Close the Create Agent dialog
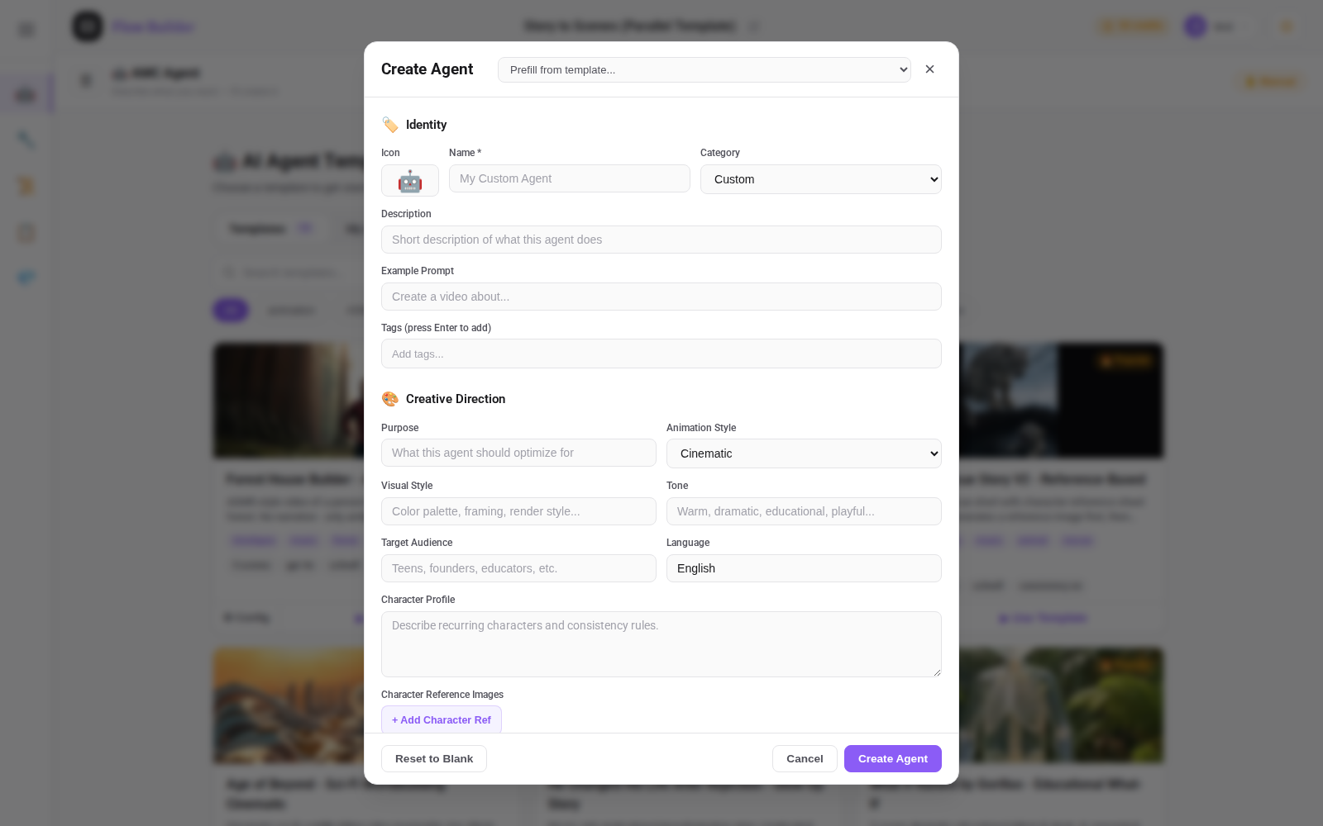The height and width of the screenshot is (826, 1323). [929, 69]
